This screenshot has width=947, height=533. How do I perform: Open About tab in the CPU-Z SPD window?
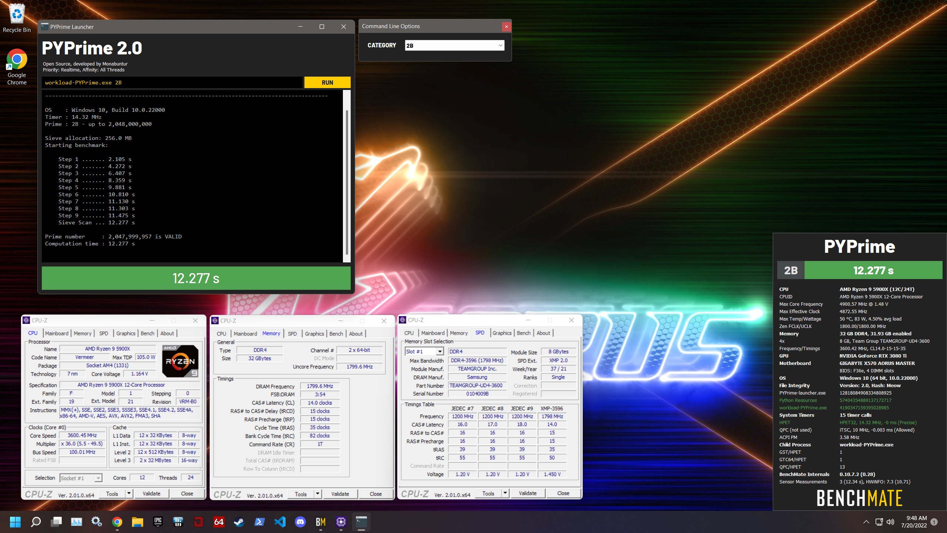point(543,333)
